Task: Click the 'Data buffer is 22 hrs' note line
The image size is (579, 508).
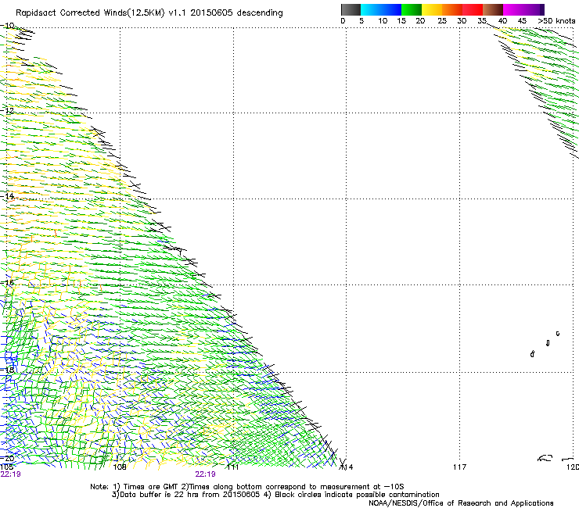Action: 275,495
